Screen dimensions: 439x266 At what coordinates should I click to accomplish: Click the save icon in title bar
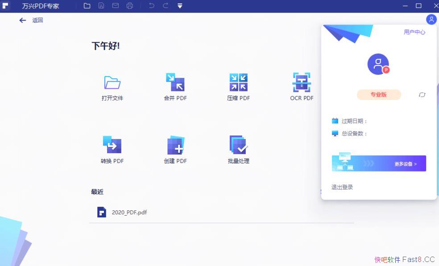pyautogui.click(x=101, y=6)
